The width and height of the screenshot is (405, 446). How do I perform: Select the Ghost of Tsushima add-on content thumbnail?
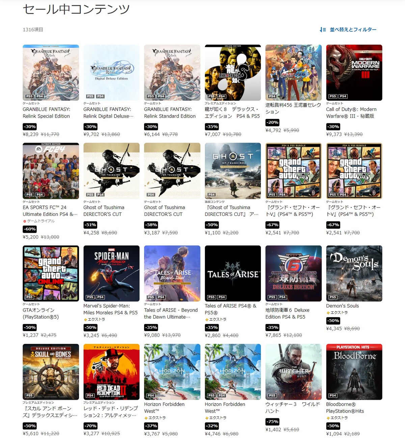tap(233, 171)
